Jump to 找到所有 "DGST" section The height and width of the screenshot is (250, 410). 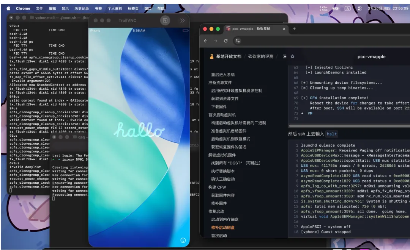tap(236, 163)
